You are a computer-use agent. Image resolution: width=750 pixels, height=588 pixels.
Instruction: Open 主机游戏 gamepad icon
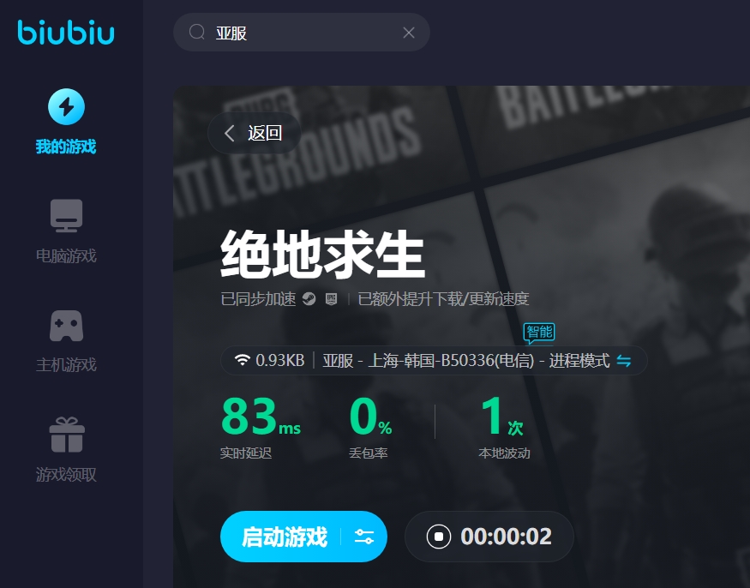[x=67, y=326]
